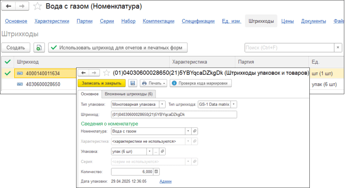This screenshot has height=188, width=356.
Task: Star the Вода с газом item as favorite
Action: (38, 7)
